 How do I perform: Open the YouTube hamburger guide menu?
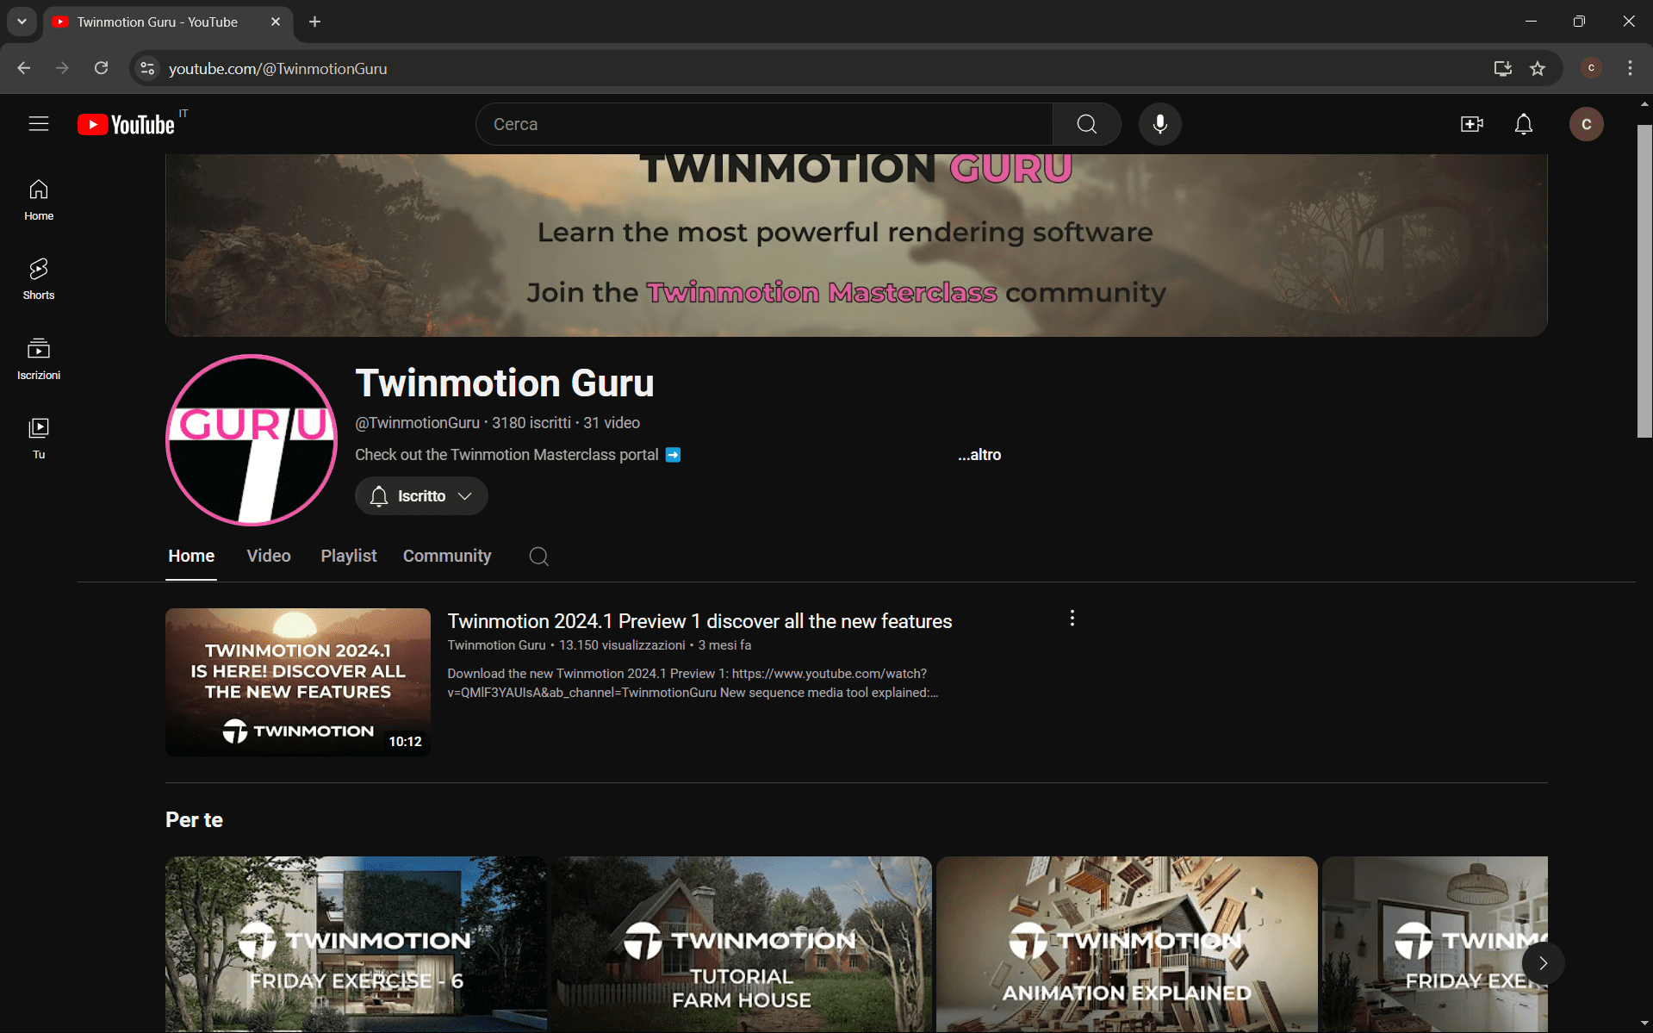click(39, 124)
